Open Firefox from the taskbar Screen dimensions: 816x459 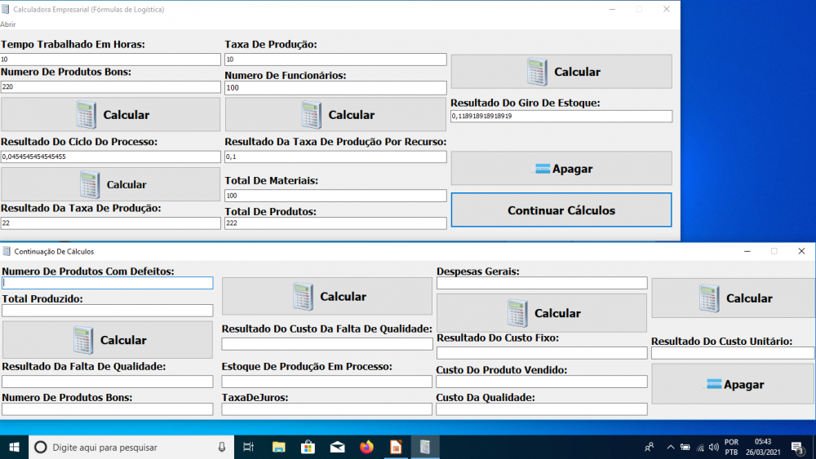(366, 447)
